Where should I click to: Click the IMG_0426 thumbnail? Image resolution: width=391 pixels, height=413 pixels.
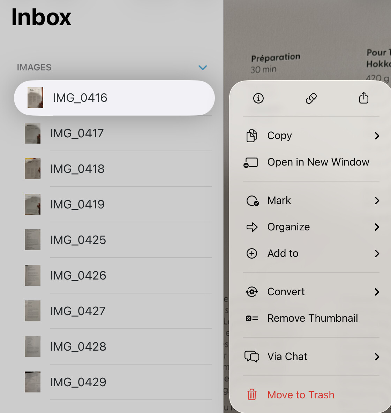(33, 276)
